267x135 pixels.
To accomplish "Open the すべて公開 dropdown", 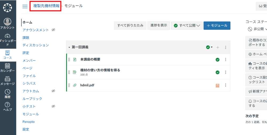I will pyautogui.click(x=187, y=26).
